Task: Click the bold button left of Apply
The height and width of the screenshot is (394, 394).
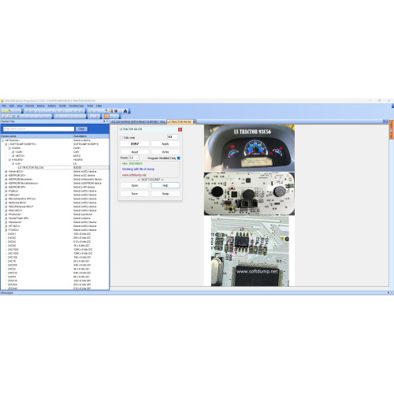Action: coord(135,144)
